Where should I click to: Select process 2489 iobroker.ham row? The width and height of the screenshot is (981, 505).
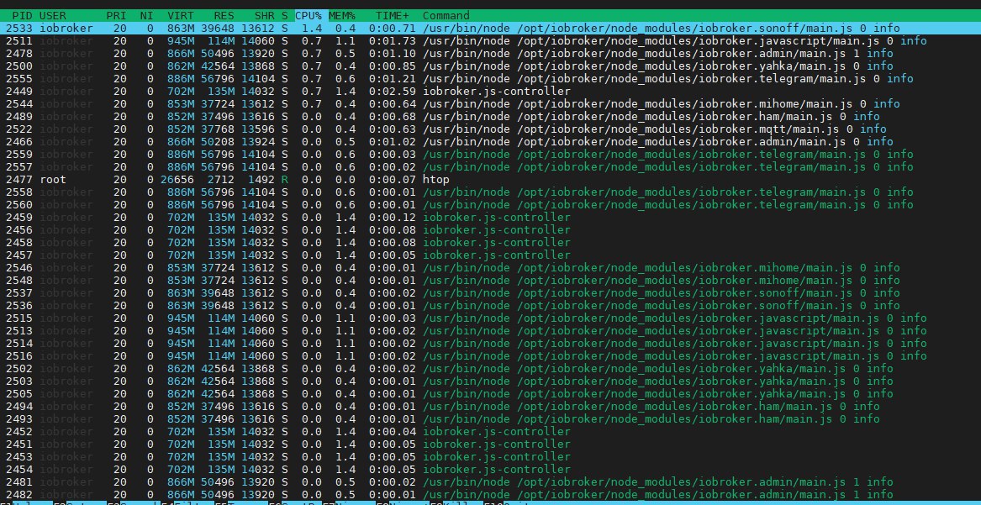(x=491, y=116)
